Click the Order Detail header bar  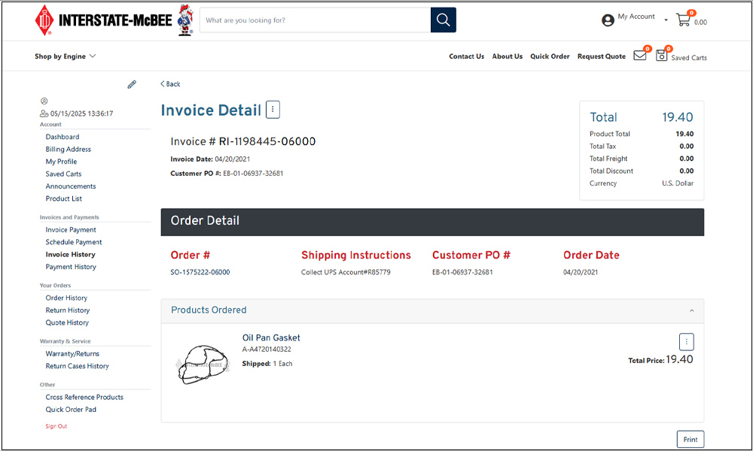coord(432,222)
